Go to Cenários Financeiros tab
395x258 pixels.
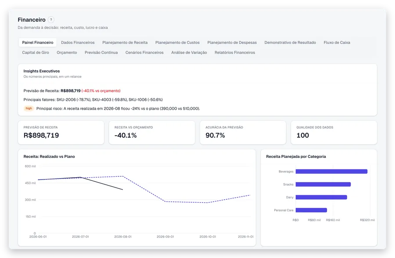pos(144,52)
